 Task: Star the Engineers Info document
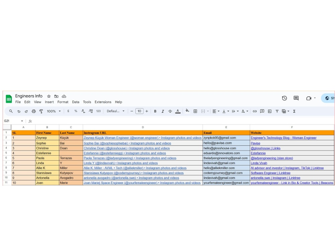point(49,96)
